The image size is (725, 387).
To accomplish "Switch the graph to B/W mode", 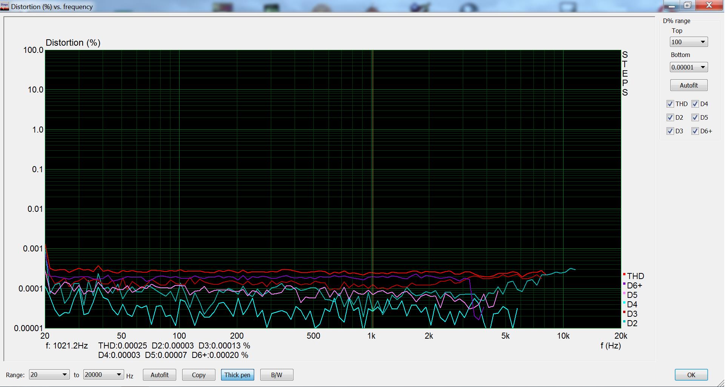I will click(276, 375).
